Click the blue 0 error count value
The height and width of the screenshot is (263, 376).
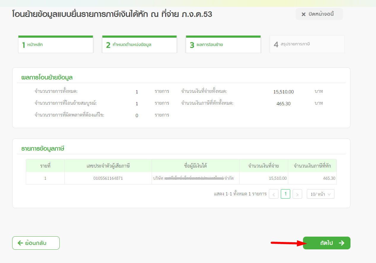137,115
